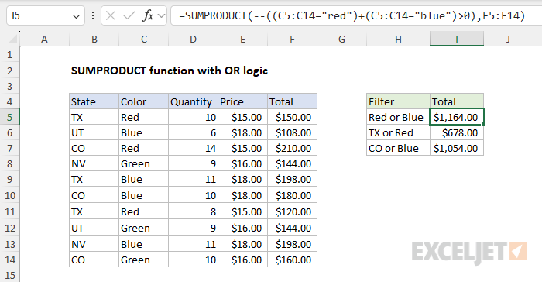
Task: Click the 'Total' header in column I
Action: tap(457, 101)
